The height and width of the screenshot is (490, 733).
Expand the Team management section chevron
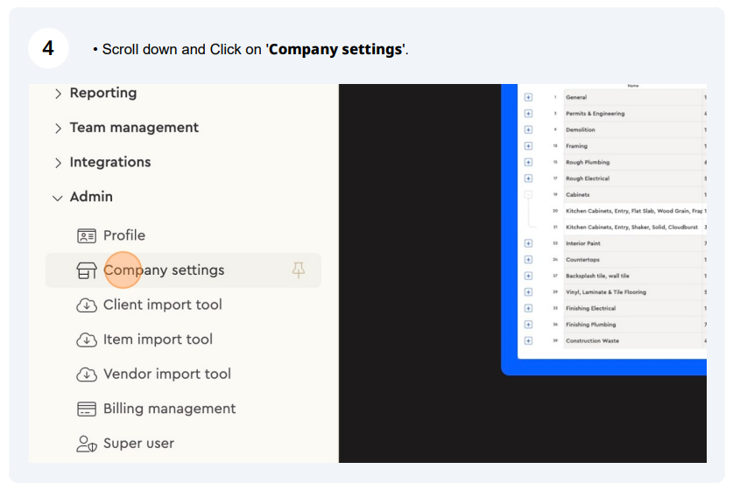[58, 128]
